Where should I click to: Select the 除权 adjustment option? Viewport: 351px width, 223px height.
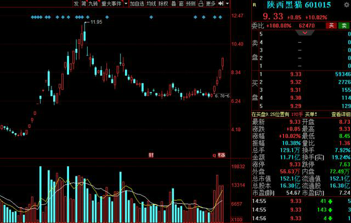click(163, 3)
